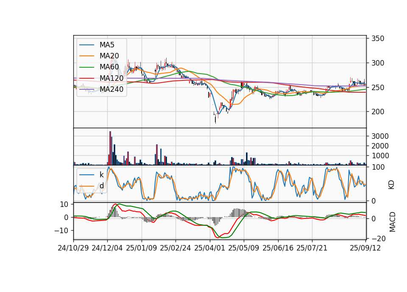407x292 pixels.
Task: Click the MA60 legend label
Action: pos(109,67)
